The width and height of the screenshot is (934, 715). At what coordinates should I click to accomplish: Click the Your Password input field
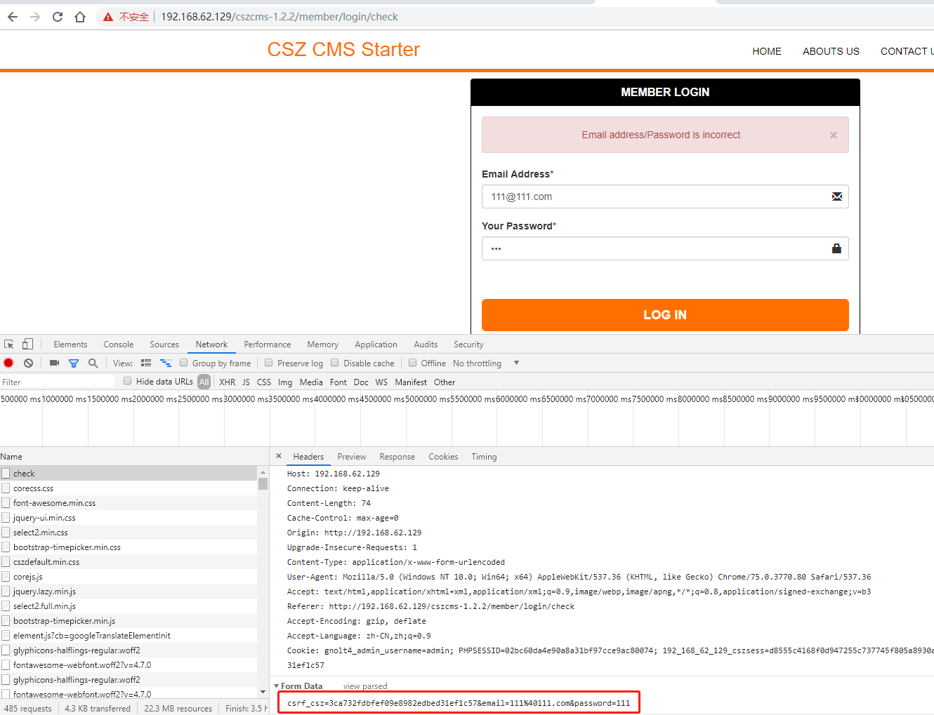[x=665, y=248]
